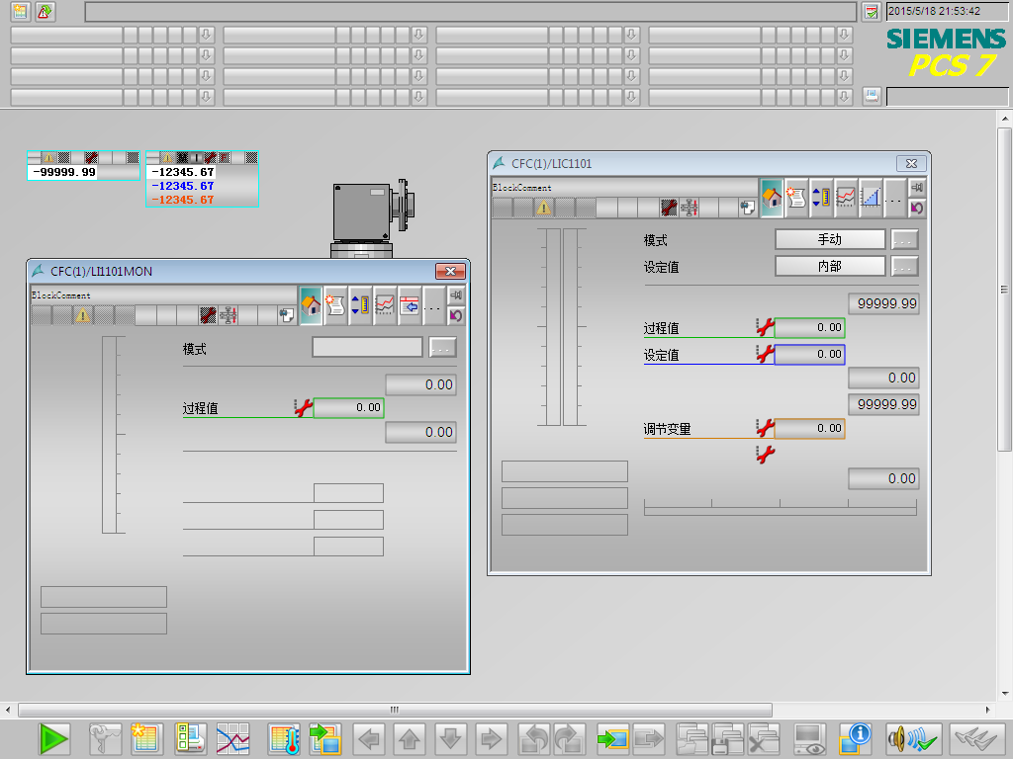Click back arrow icon in LI1101MON faceplate

[x=456, y=315]
